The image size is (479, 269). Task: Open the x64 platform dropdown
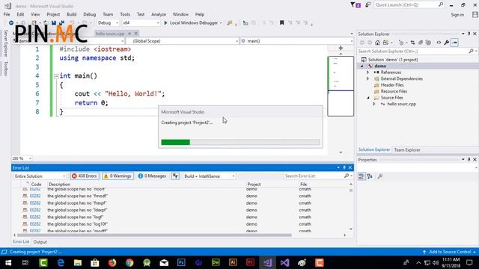pos(141,23)
